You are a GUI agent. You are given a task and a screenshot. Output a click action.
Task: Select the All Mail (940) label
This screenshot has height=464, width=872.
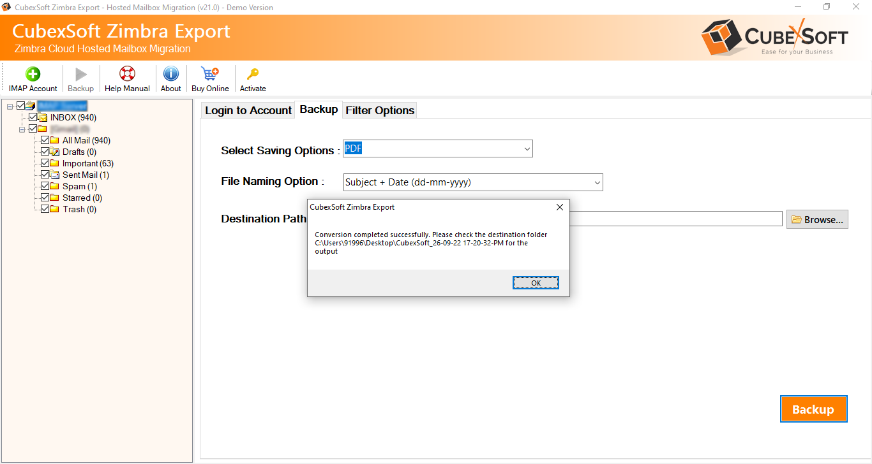[x=86, y=140]
